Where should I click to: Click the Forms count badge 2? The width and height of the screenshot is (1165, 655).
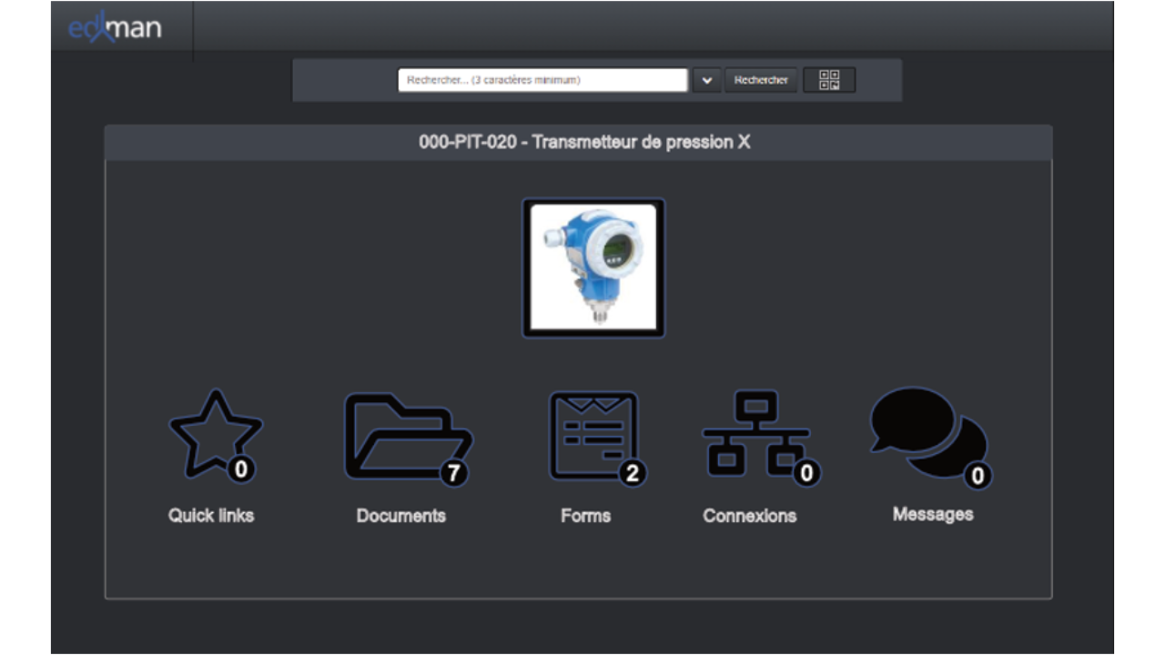pos(632,472)
